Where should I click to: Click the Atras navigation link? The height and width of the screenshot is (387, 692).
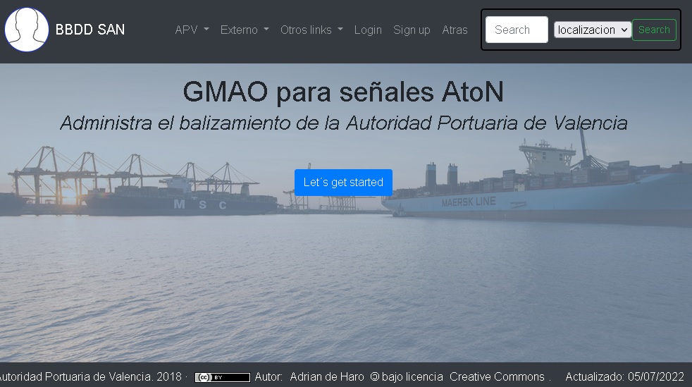point(455,30)
